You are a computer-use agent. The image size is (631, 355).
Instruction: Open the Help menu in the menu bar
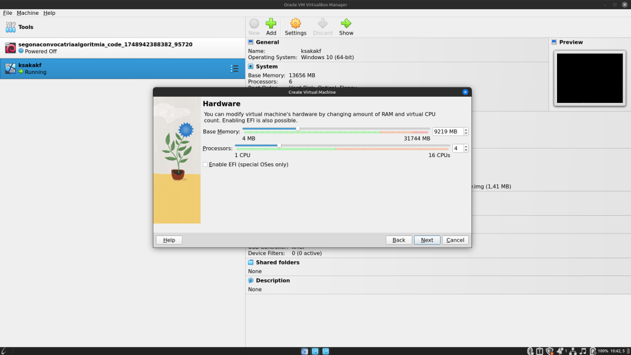[x=49, y=13]
